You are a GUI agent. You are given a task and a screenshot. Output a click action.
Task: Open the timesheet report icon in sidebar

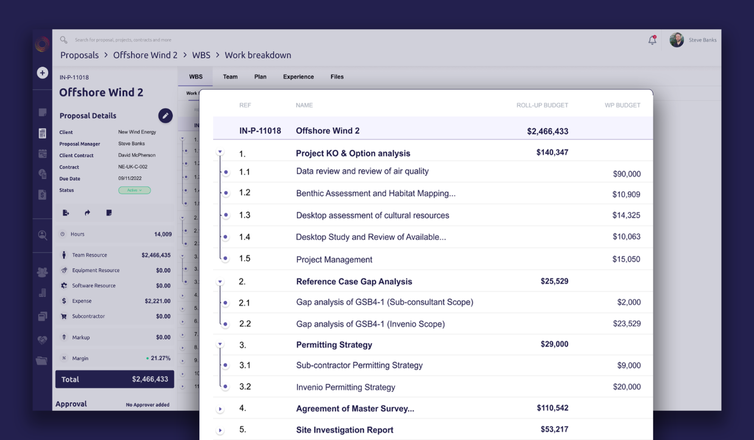[42, 174]
